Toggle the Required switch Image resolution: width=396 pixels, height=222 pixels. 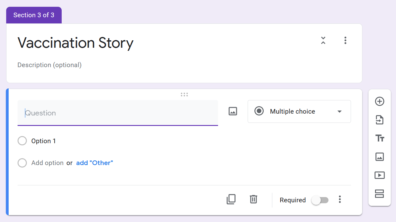(320, 200)
